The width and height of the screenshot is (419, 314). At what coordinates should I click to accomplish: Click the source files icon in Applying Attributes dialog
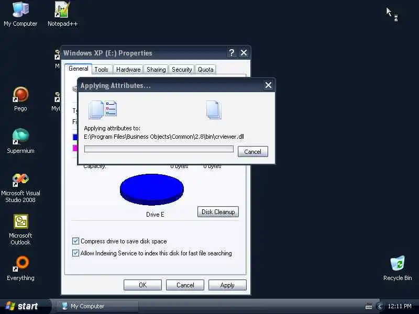click(x=103, y=109)
